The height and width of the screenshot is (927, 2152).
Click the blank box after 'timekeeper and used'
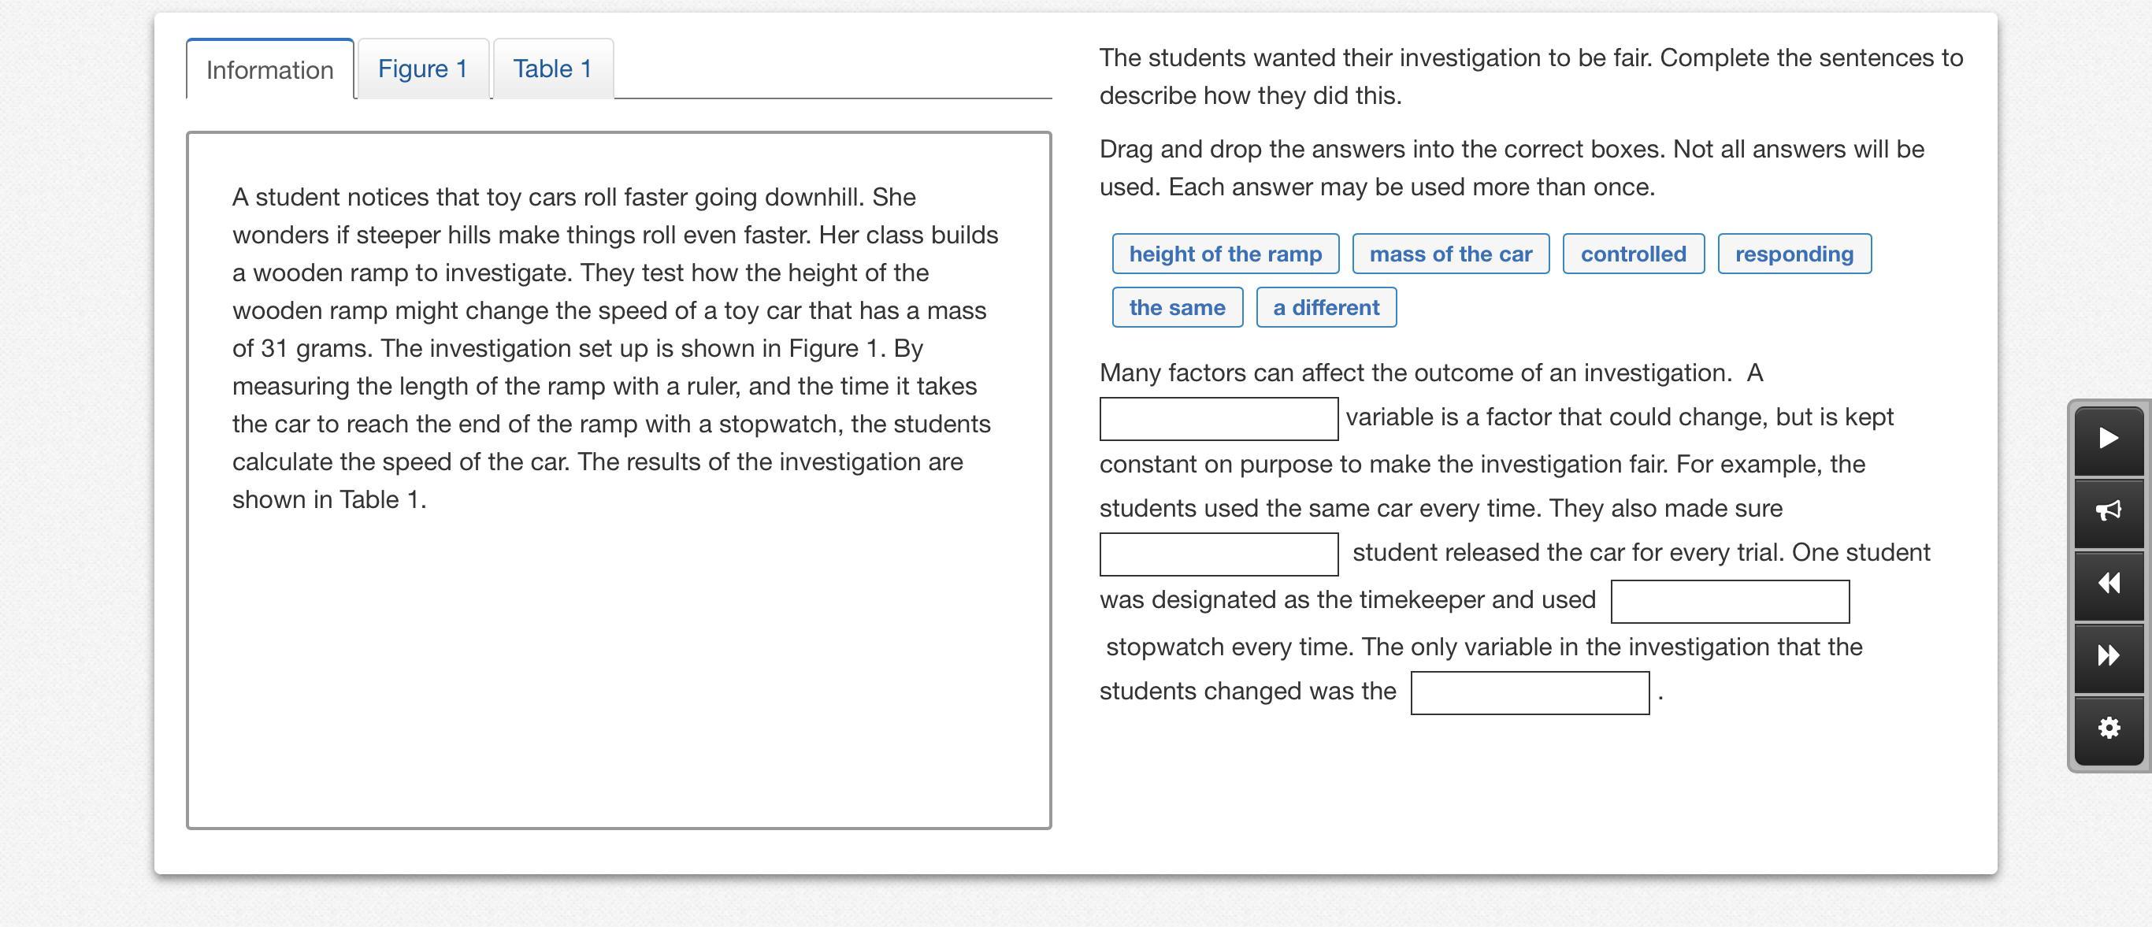pos(1729,601)
